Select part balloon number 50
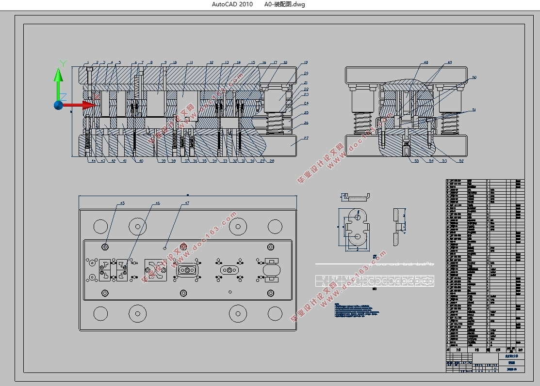 tap(474, 77)
